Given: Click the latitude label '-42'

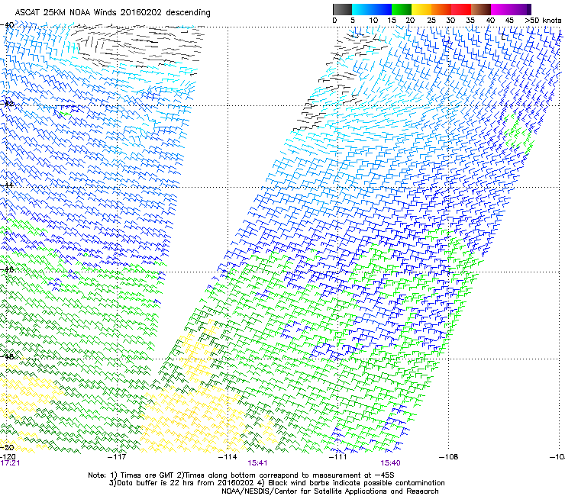Looking at the screenshot, I should coord(7,104).
